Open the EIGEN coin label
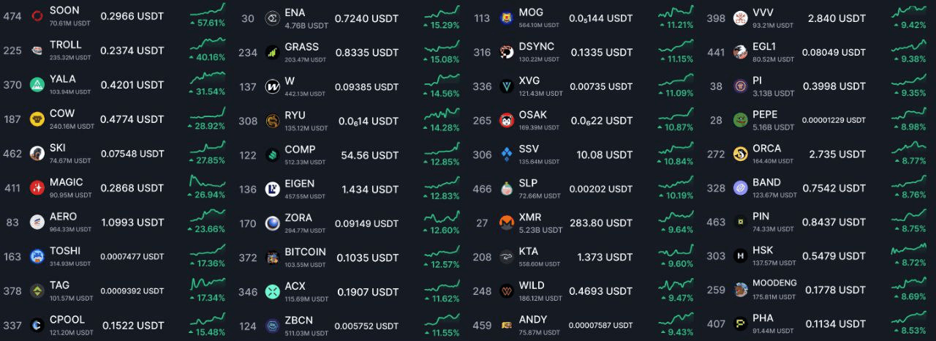 [300, 184]
